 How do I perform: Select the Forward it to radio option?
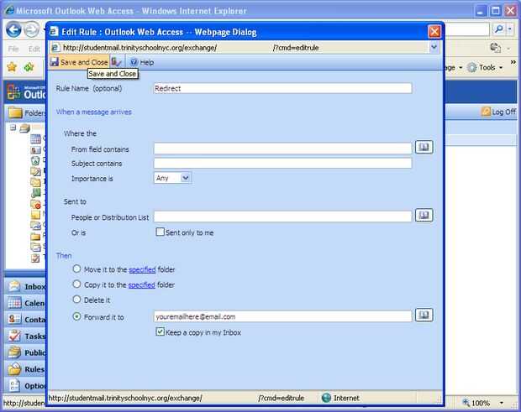click(76, 316)
